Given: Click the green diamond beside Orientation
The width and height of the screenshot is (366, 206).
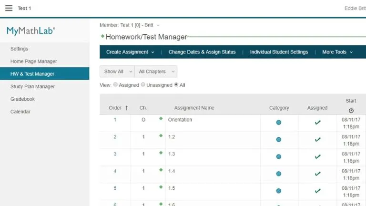Looking at the screenshot, I should [x=161, y=119].
